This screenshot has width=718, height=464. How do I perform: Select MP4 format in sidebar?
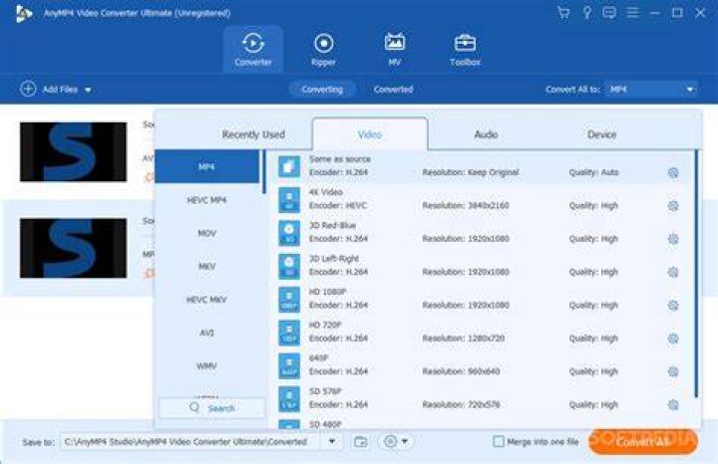[x=206, y=167]
